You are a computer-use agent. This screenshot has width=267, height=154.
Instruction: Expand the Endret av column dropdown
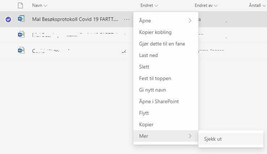216,6
